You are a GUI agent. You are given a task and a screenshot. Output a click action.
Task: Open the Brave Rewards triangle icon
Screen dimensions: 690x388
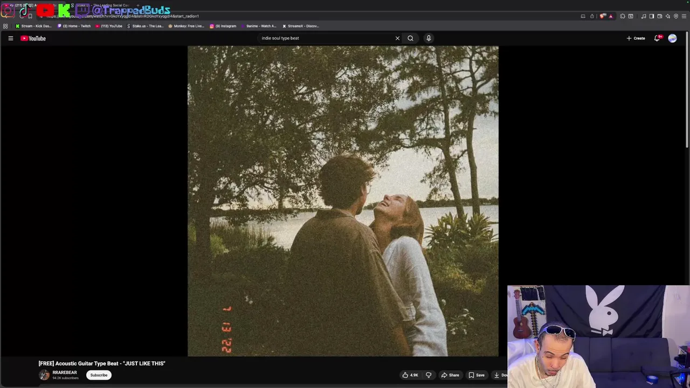[x=611, y=16]
